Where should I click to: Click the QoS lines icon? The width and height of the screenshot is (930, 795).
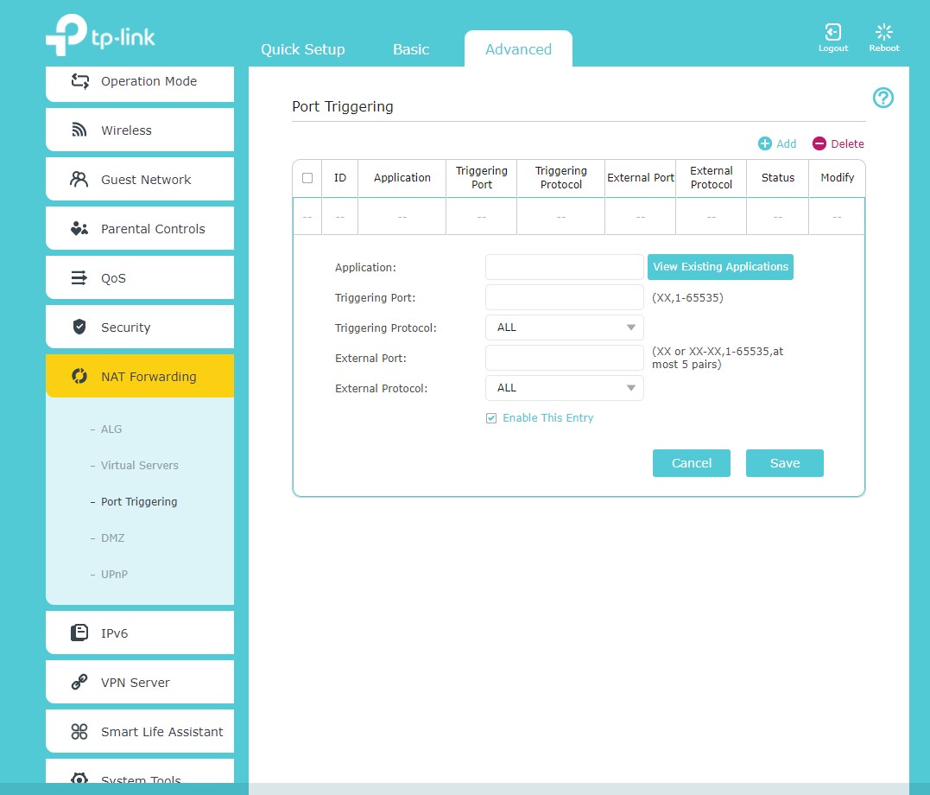click(x=79, y=277)
